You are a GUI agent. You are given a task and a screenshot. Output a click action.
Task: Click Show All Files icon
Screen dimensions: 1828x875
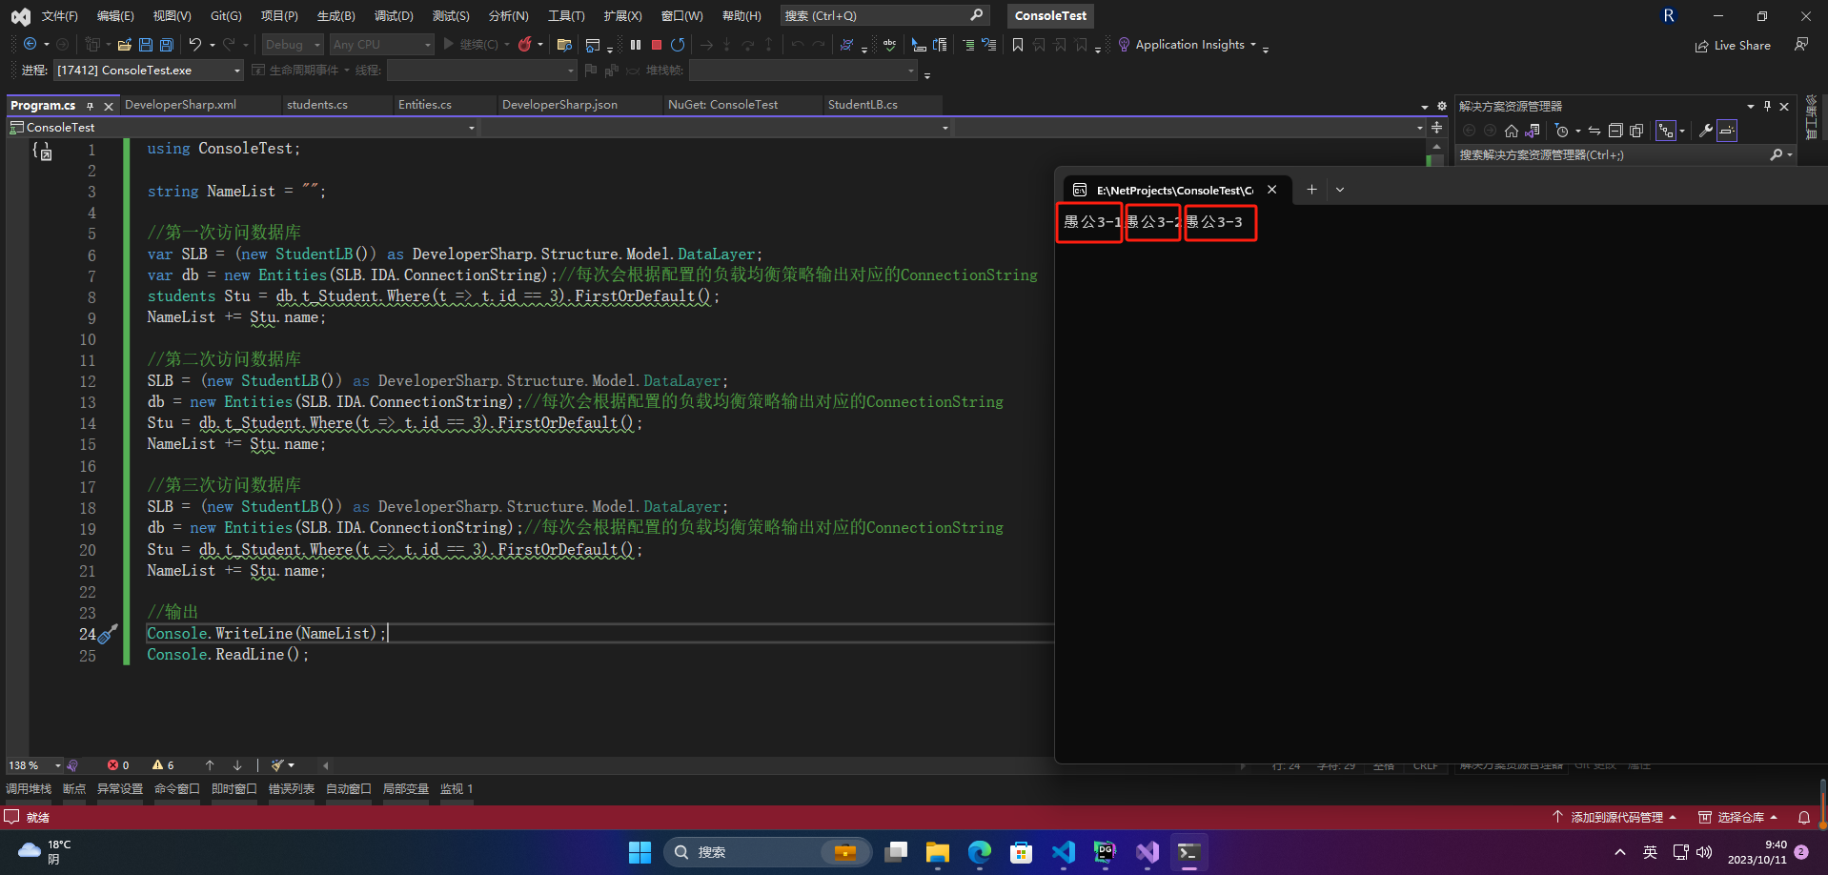tap(1636, 131)
